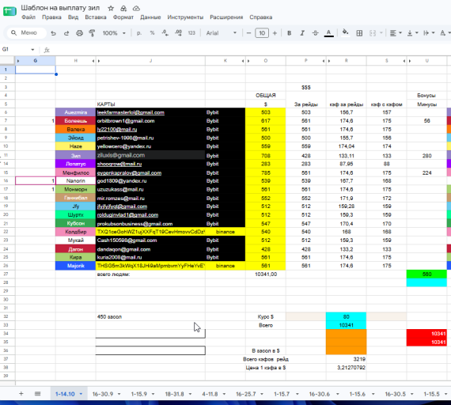Open the 1-14.10 tab options arrow
Viewport: 451px width, 405px height.
(81, 394)
